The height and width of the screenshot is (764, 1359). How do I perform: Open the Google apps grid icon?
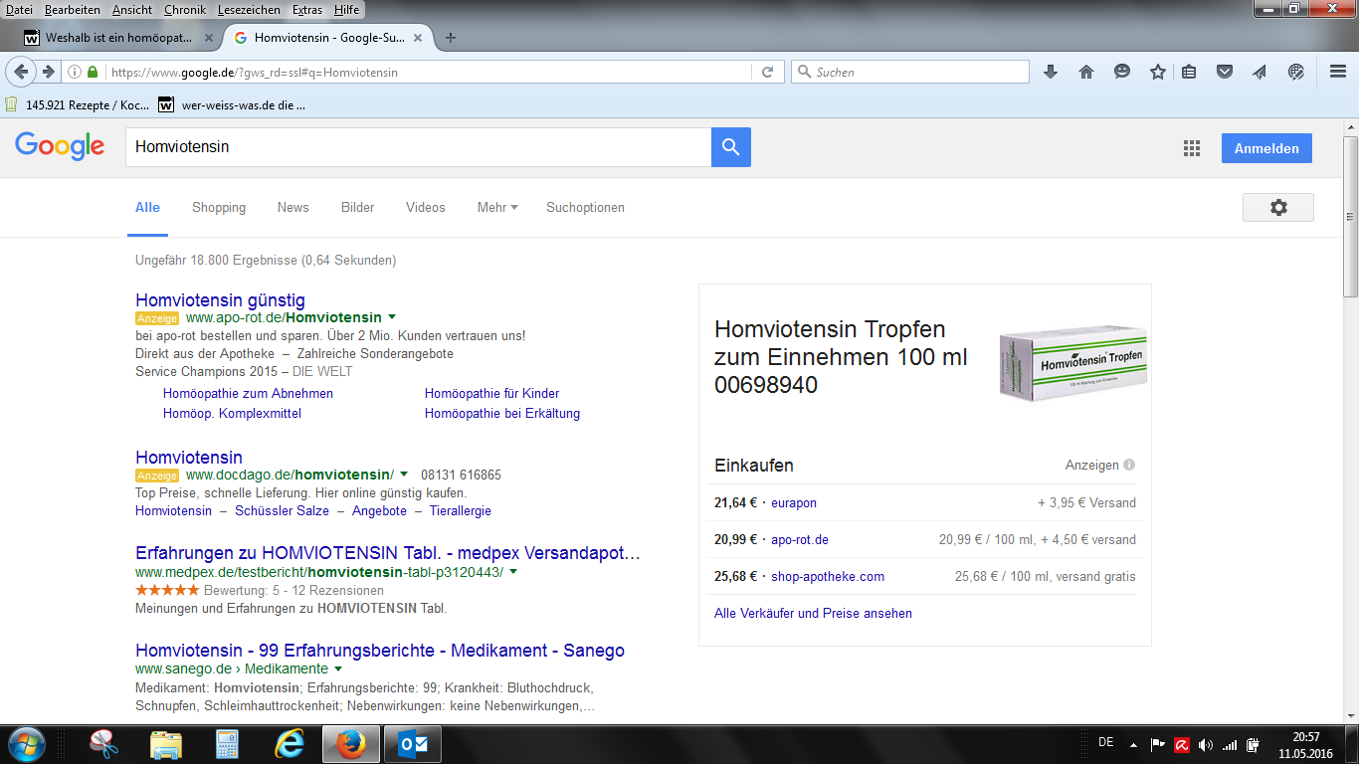click(1192, 148)
